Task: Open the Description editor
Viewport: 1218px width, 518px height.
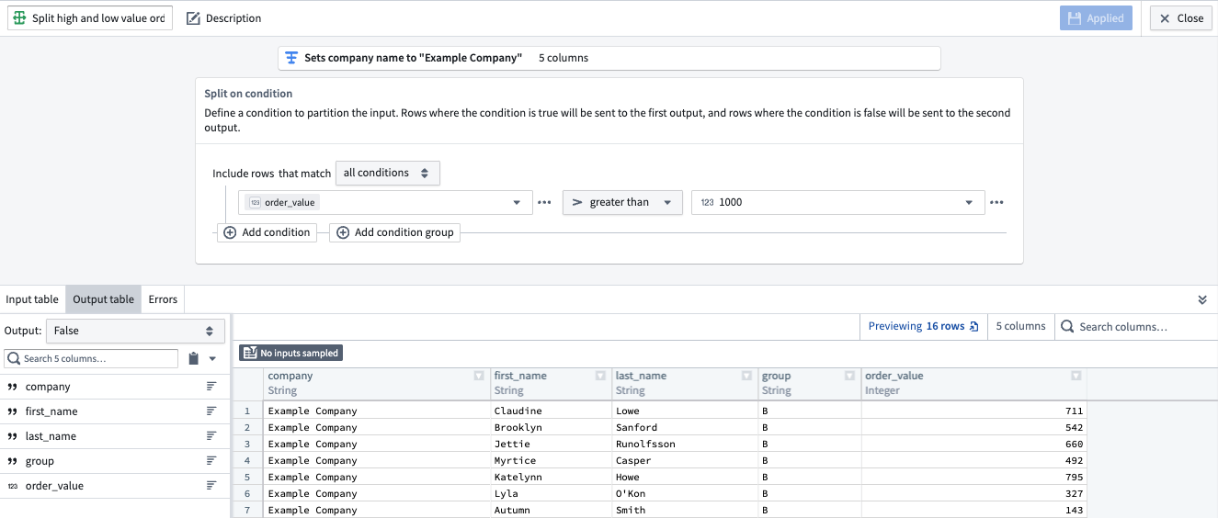Action: tap(224, 18)
